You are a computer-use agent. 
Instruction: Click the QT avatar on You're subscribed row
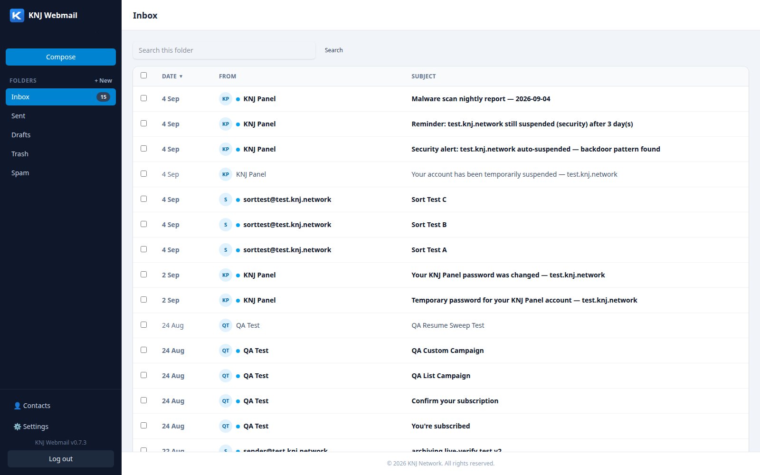pyautogui.click(x=226, y=426)
